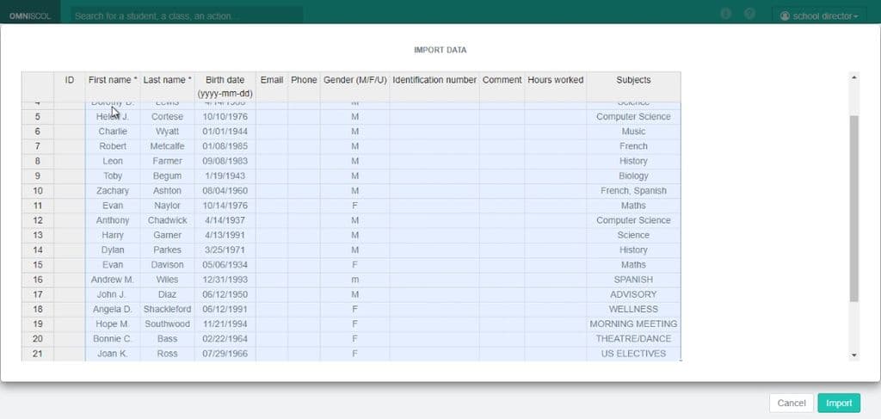Click the subjects cell 'MORNING MEETING'
The image size is (881, 419).
(x=633, y=324)
